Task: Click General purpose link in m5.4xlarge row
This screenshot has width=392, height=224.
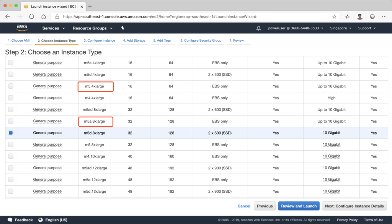Action: coord(47,86)
